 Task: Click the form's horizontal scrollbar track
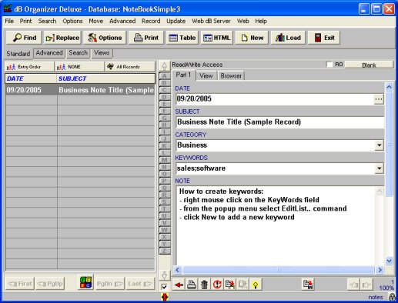tap(279, 270)
